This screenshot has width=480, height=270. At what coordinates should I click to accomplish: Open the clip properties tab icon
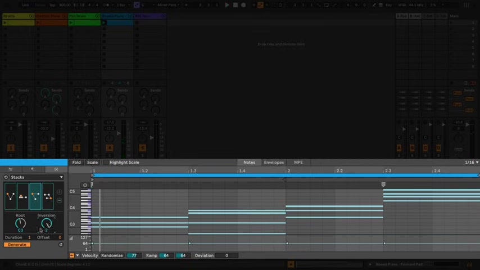pos(11,169)
